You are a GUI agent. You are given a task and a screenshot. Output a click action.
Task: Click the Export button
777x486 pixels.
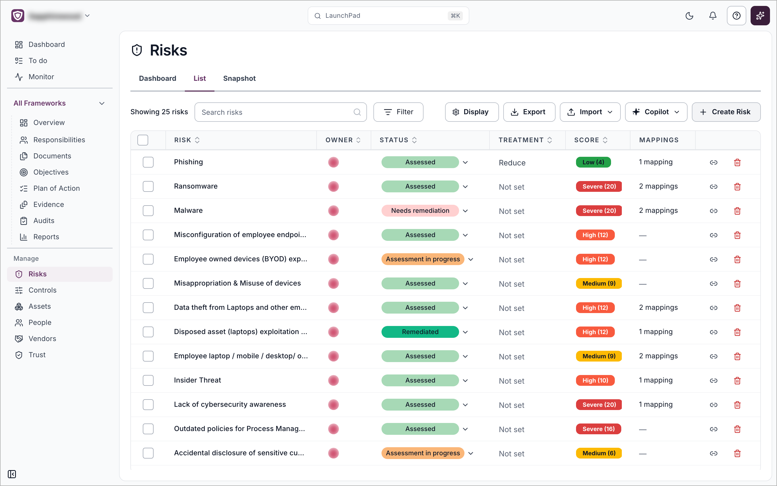pyautogui.click(x=529, y=112)
